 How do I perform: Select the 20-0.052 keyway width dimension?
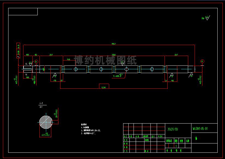(56, 113)
